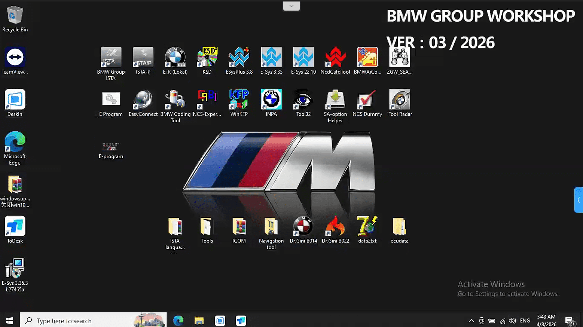Open the Dr.Gini B022 icon

(335, 226)
